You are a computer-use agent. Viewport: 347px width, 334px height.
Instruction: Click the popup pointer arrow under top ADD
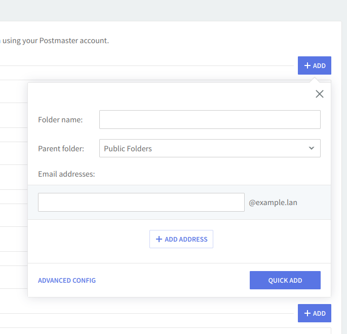[315, 80]
